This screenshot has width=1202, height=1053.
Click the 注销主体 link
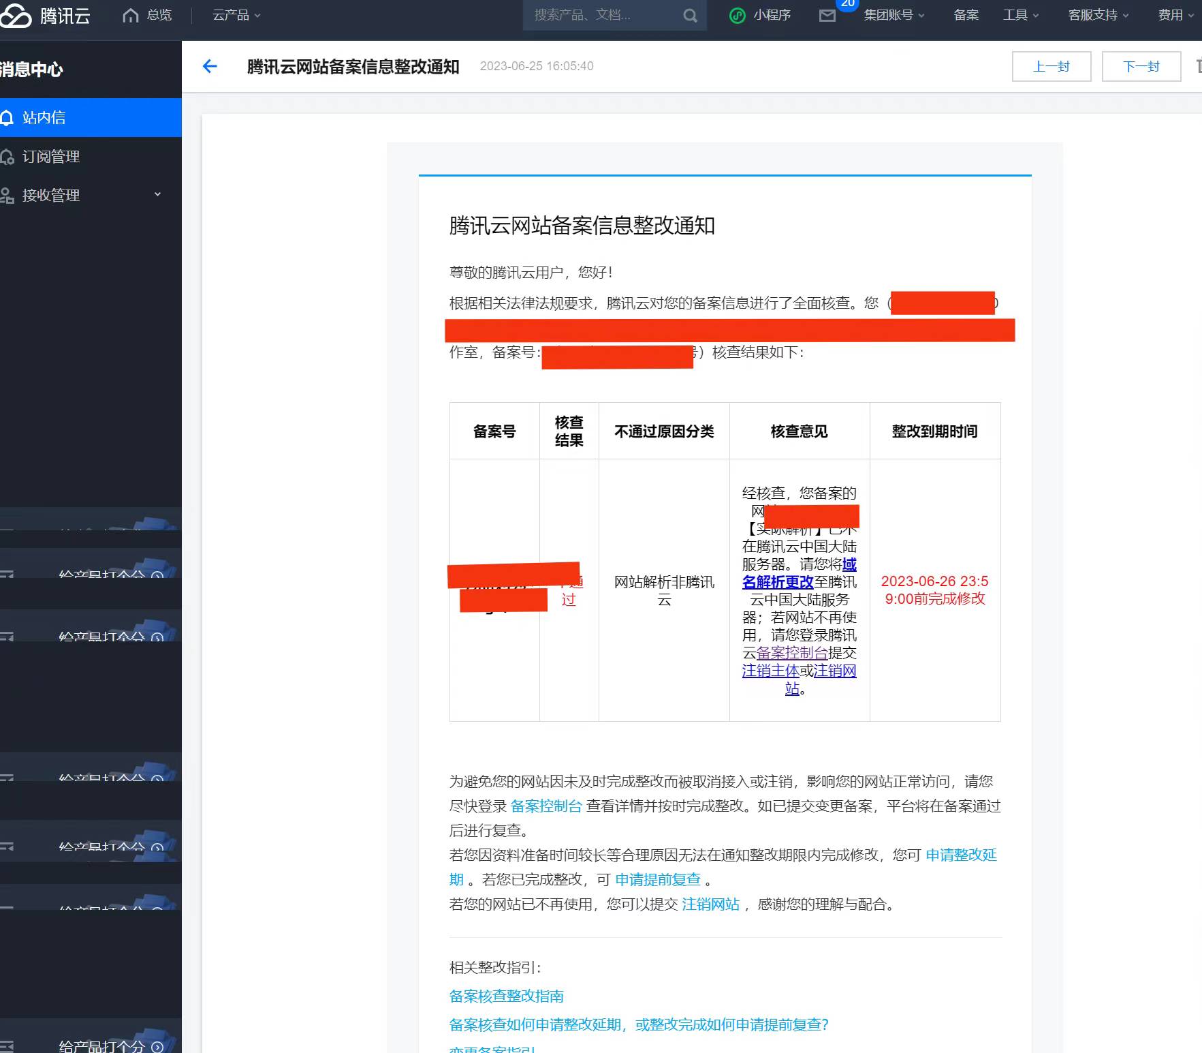pos(770,671)
